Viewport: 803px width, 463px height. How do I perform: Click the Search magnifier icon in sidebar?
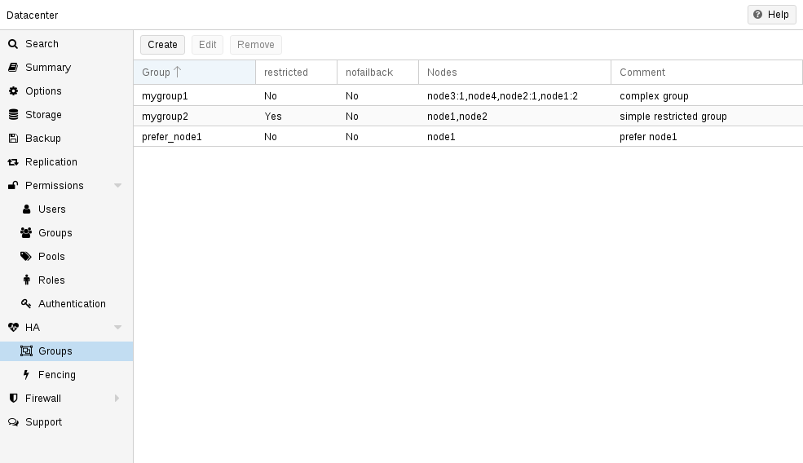click(13, 44)
